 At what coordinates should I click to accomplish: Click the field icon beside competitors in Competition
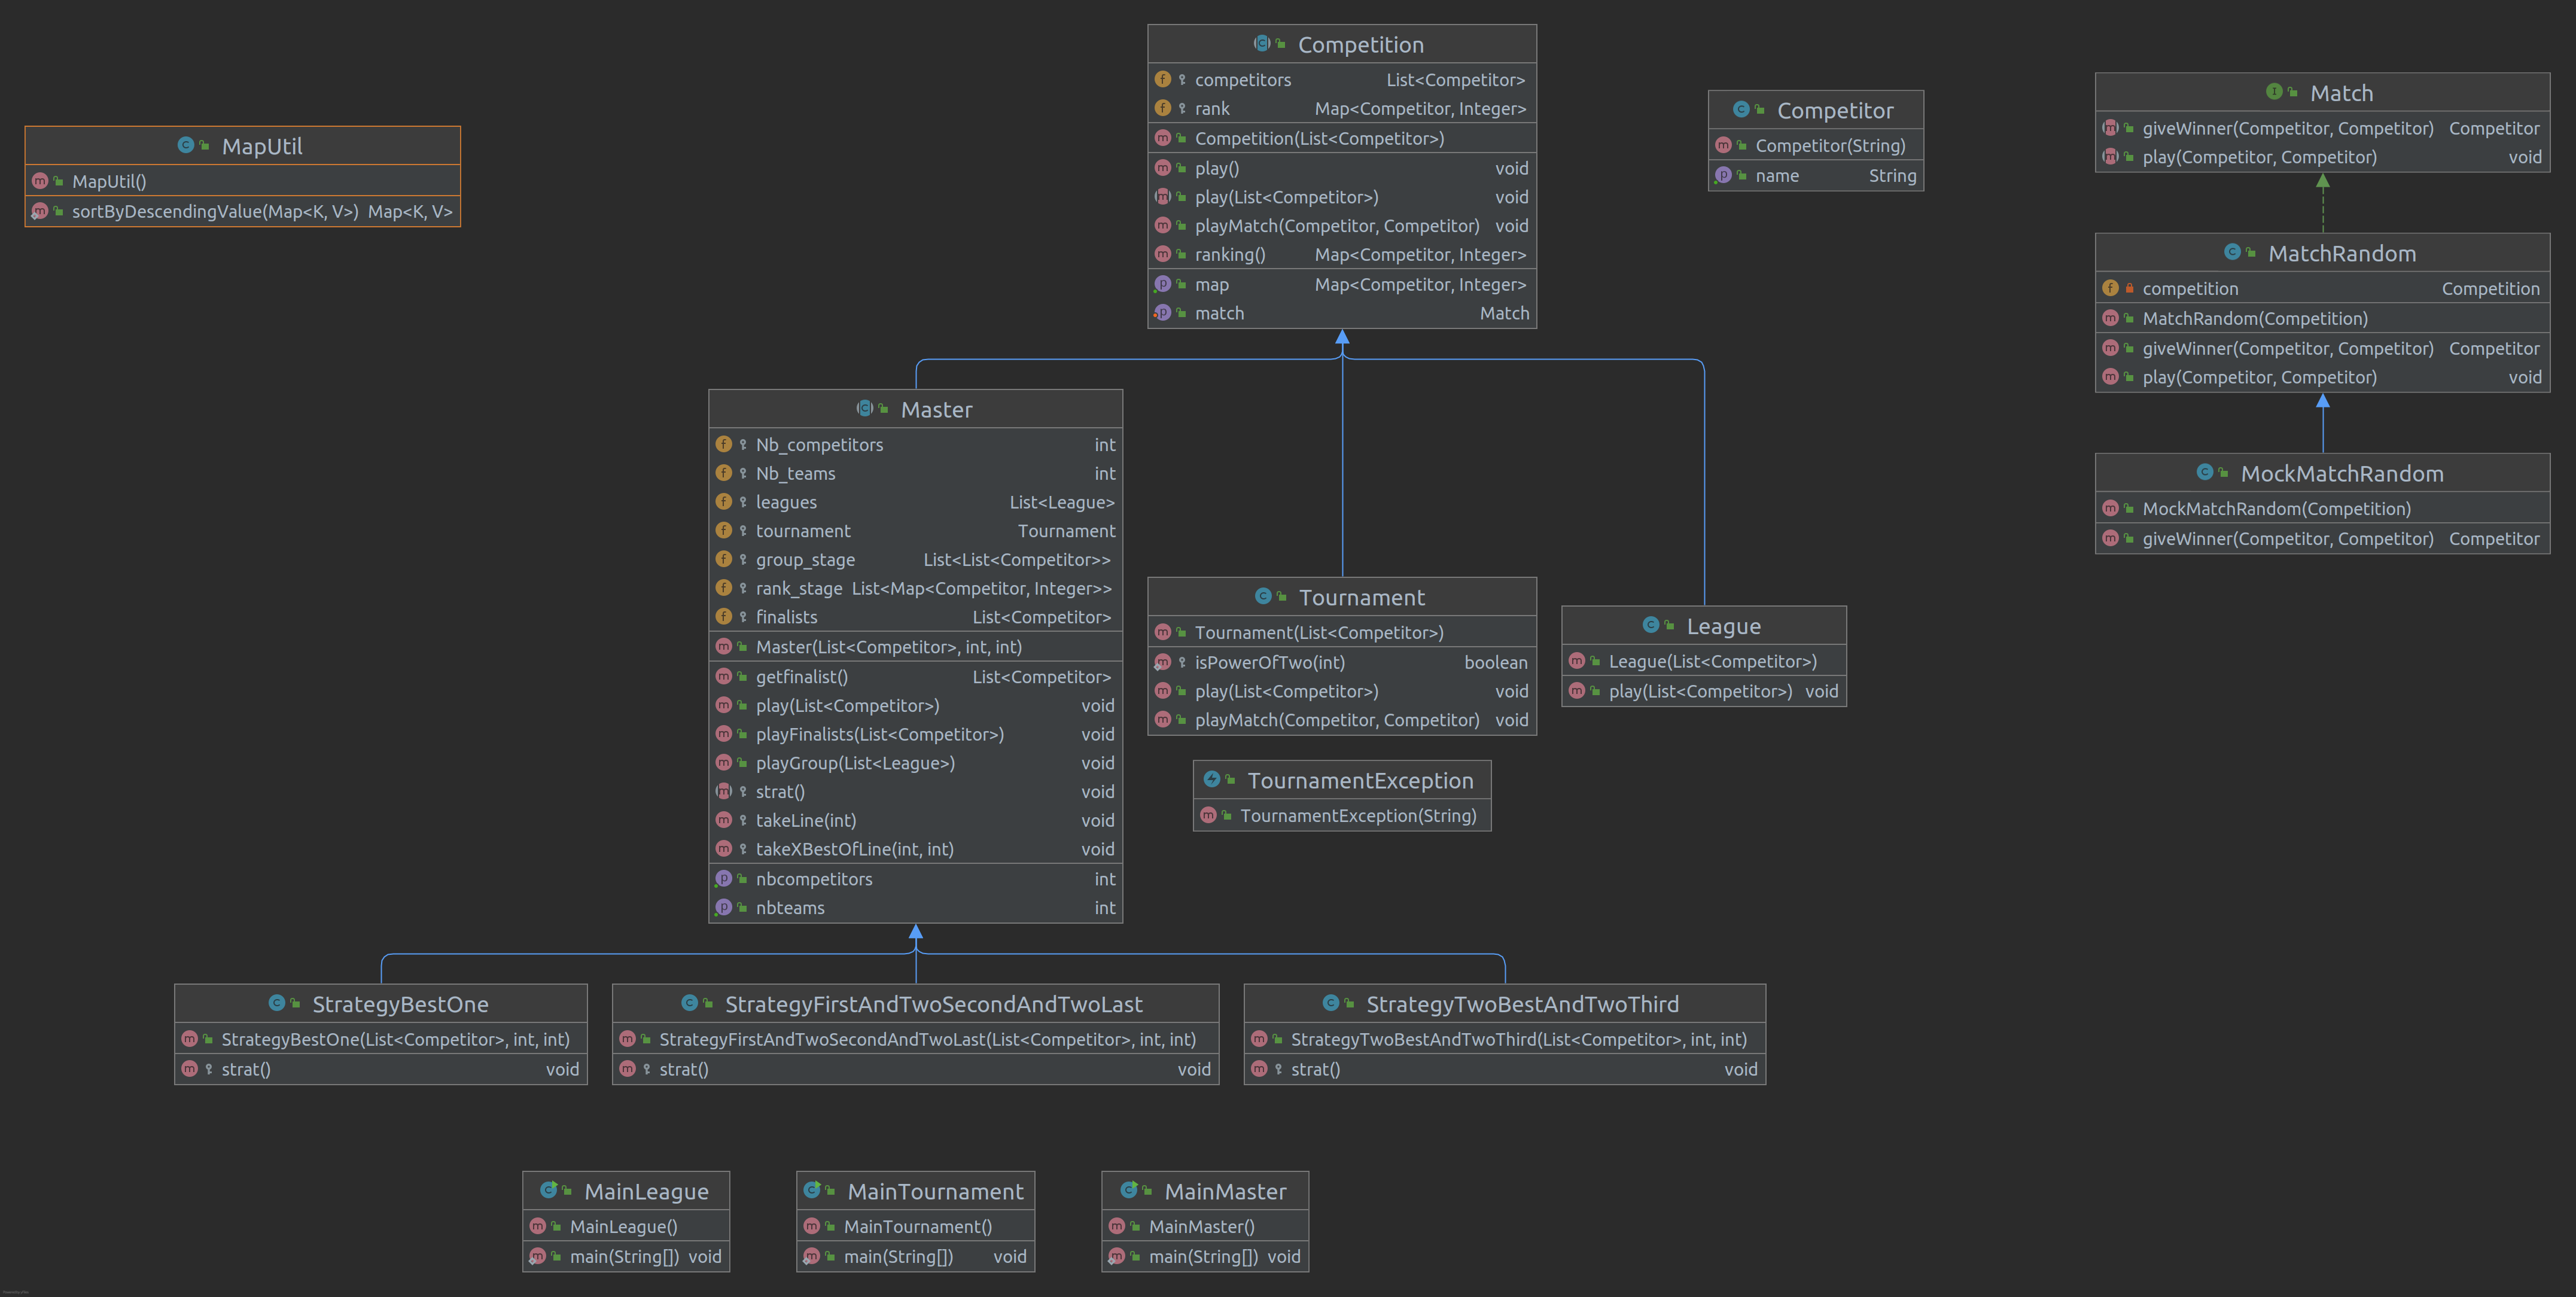coord(1163,79)
